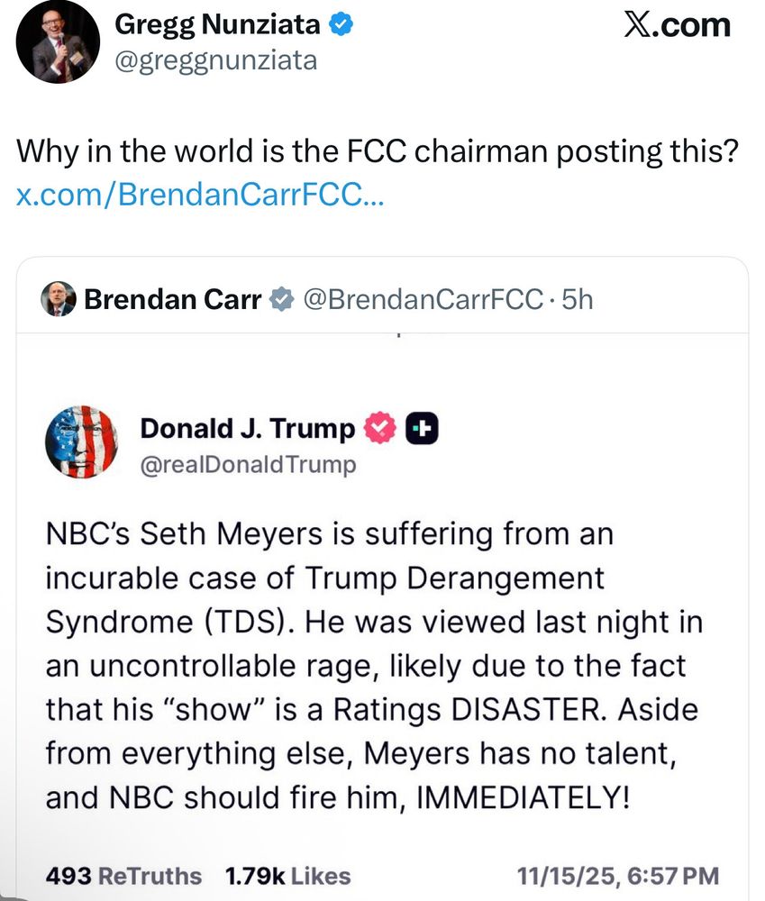Click the X.com logo
This screenshot has width=765, height=901.
click(677, 26)
